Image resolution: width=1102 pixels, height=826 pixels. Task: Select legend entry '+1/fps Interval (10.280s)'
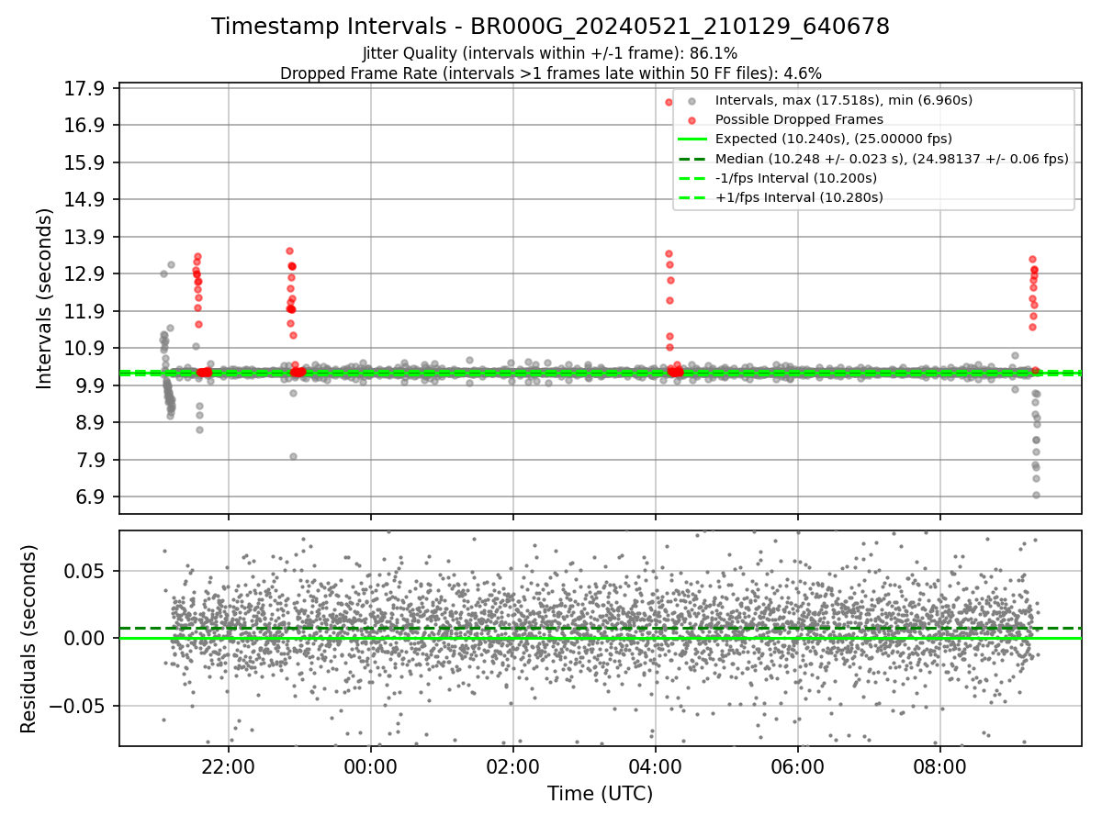pos(799,197)
